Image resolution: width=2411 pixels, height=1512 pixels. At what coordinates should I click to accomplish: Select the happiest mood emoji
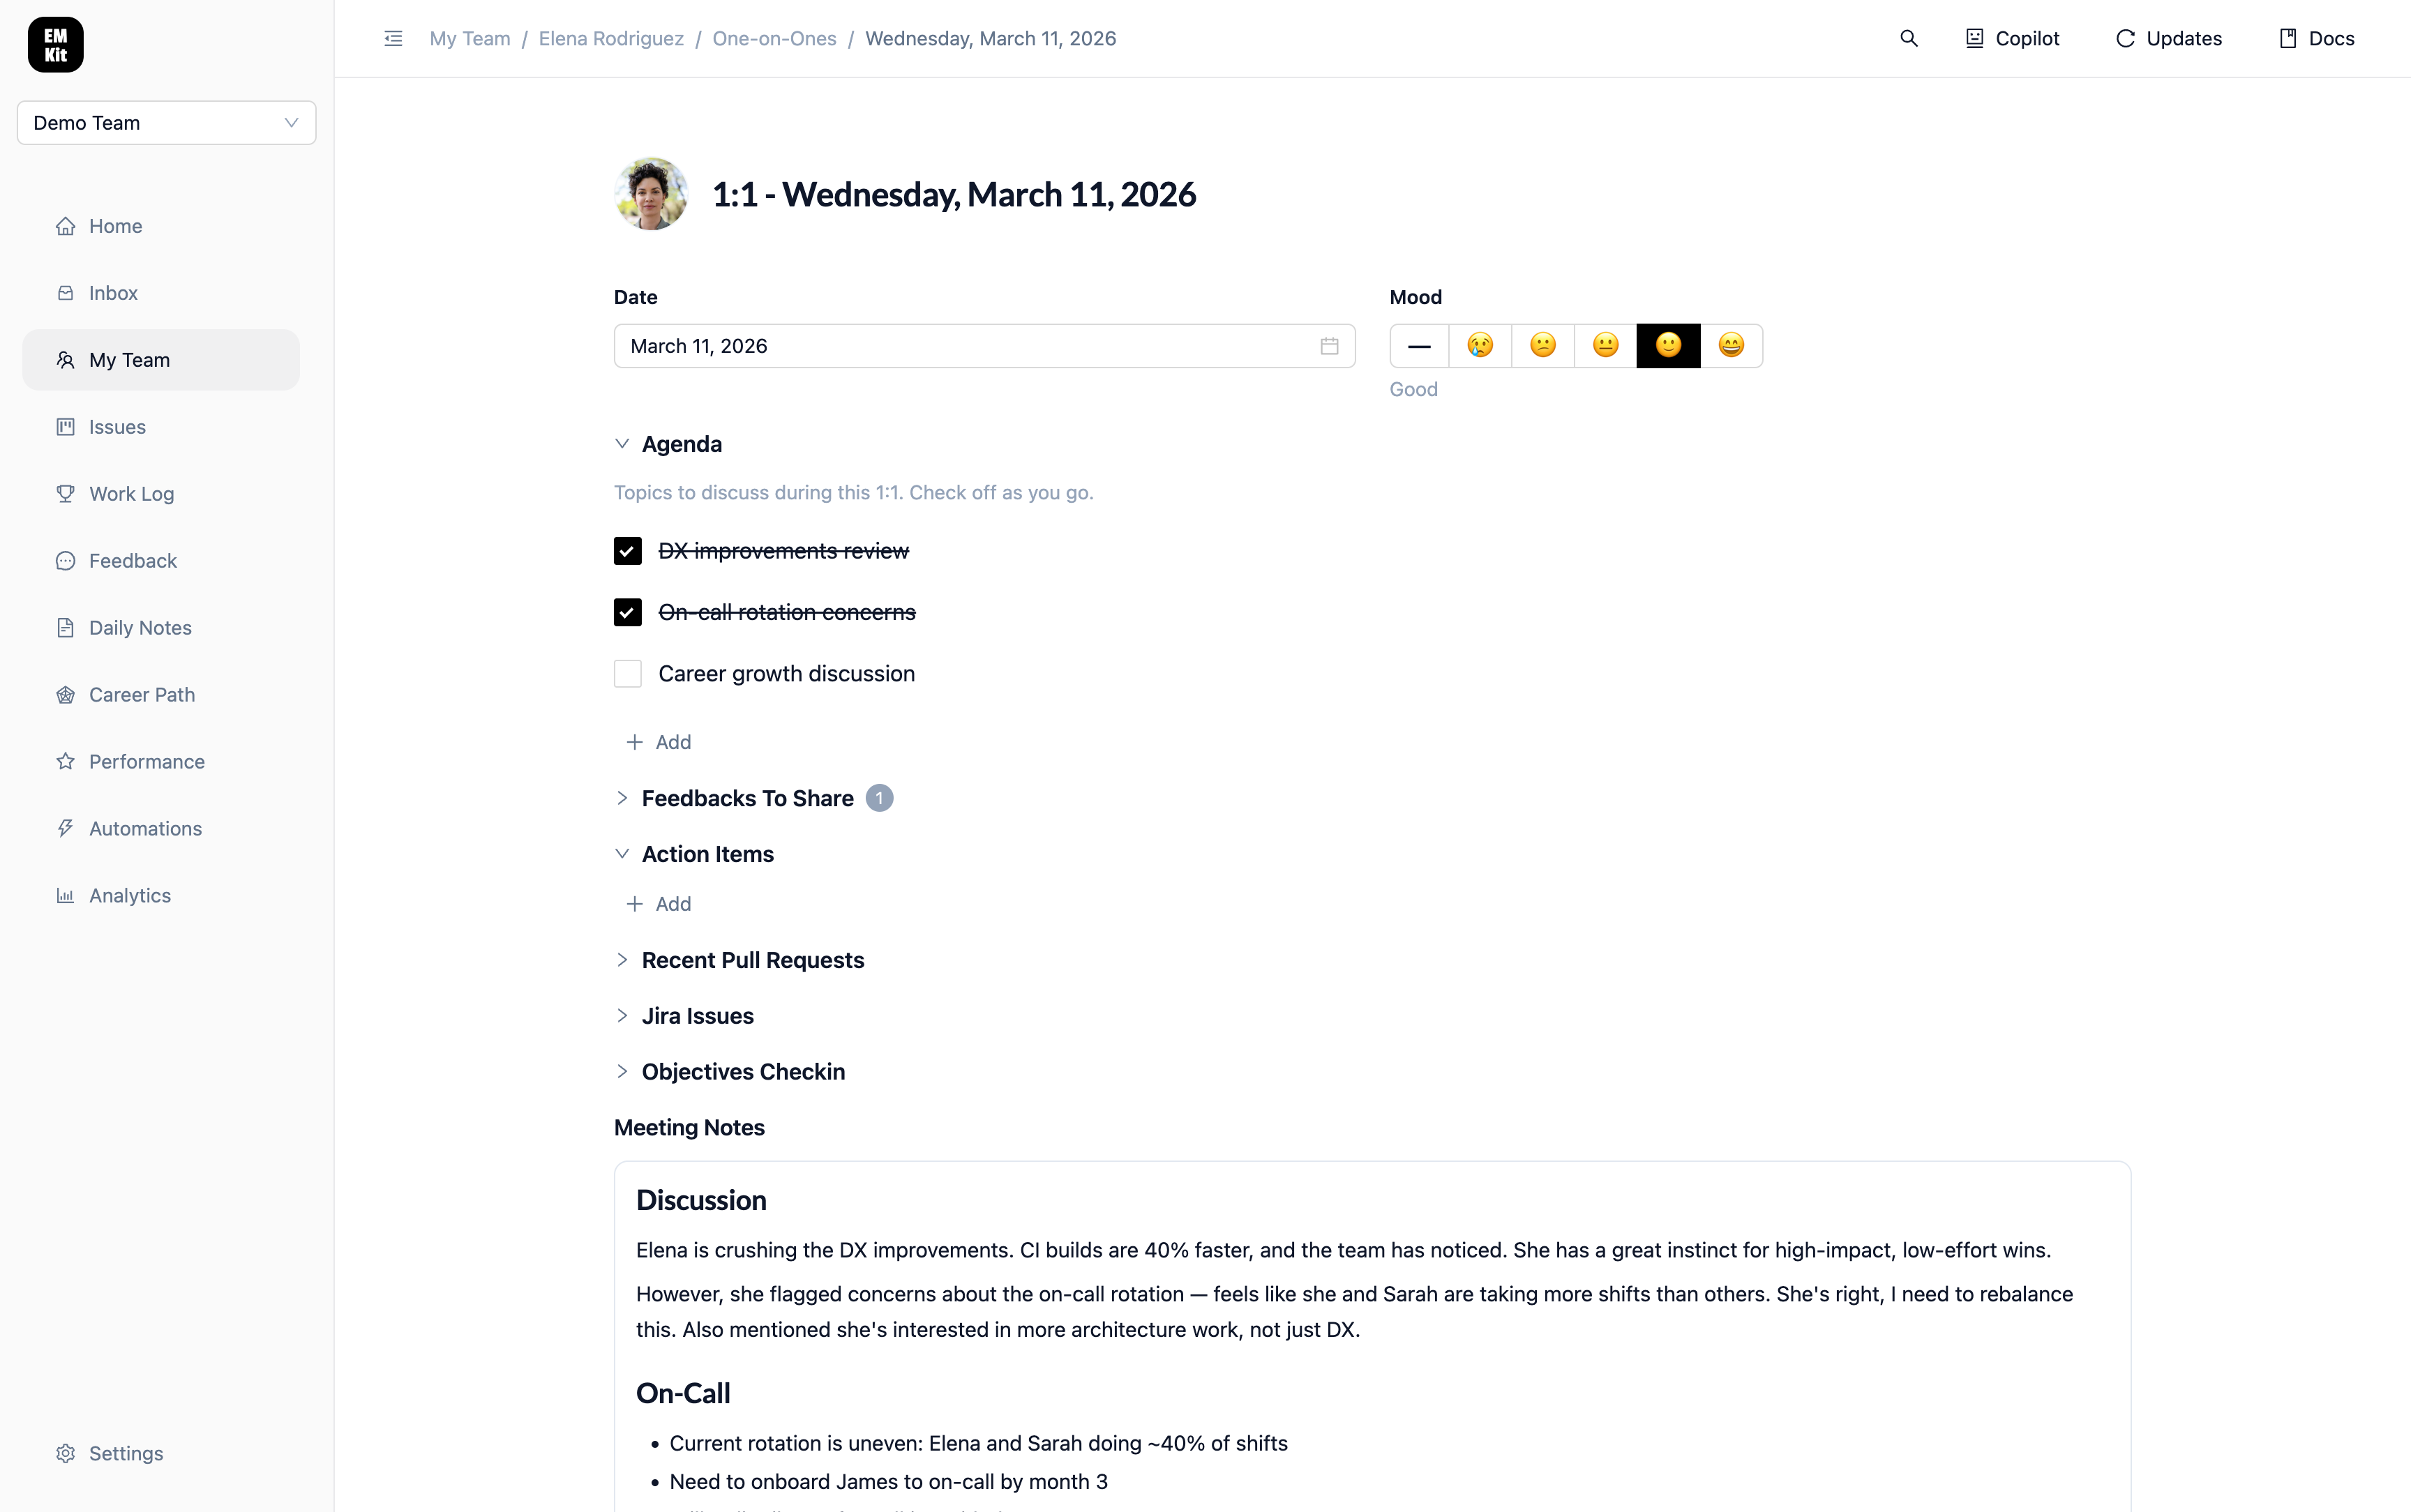(x=1731, y=346)
